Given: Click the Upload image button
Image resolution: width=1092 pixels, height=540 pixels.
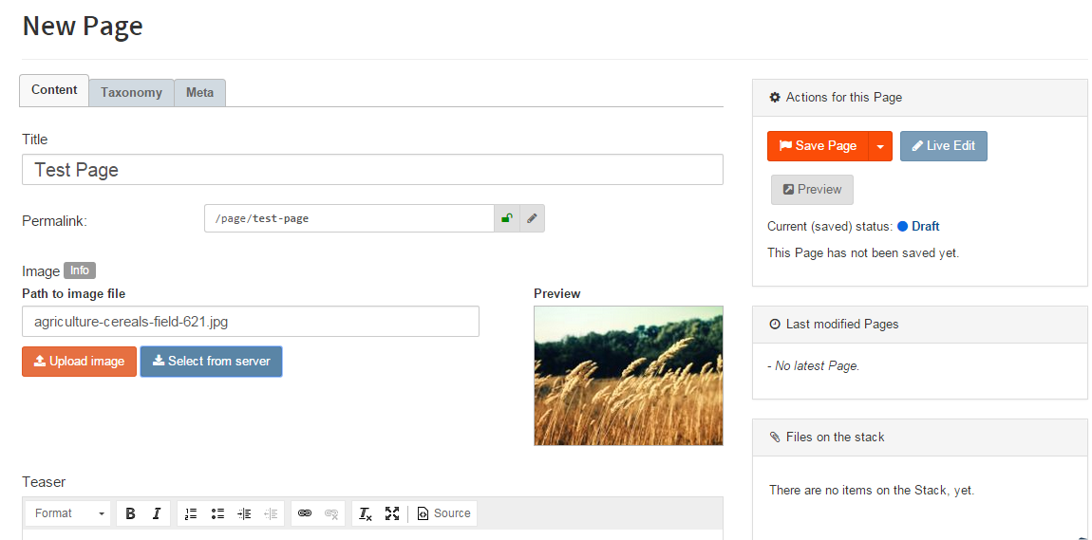Looking at the screenshot, I should [x=79, y=362].
